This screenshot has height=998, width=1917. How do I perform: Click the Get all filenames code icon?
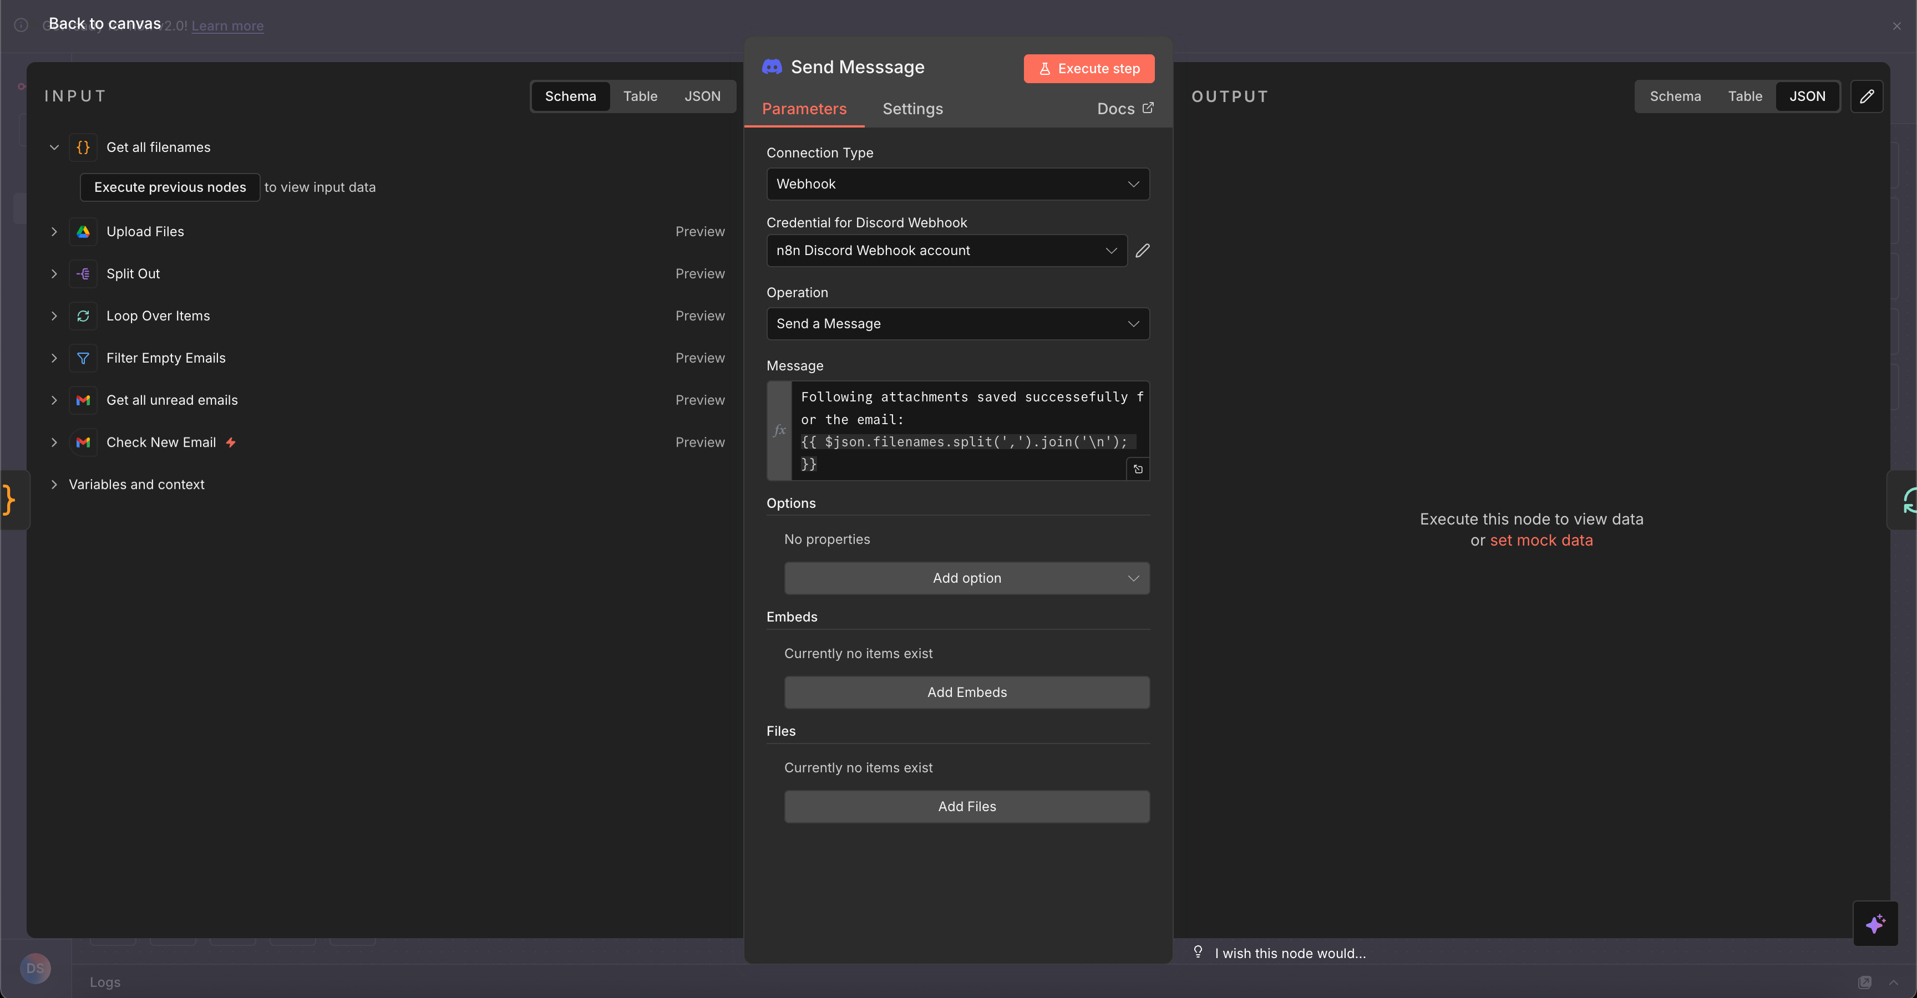(83, 147)
